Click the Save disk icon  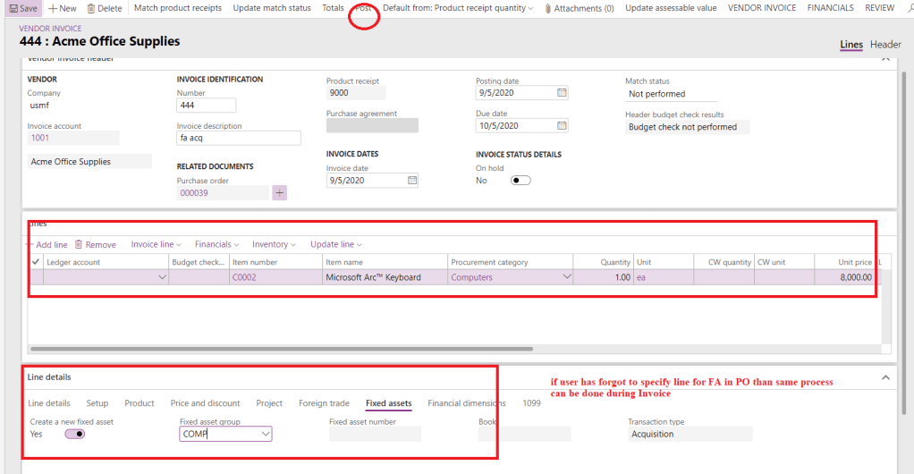(x=12, y=8)
